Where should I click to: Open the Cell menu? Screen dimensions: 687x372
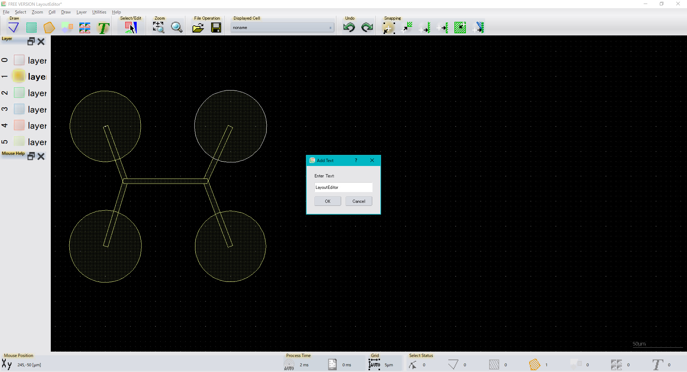(52, 12)
